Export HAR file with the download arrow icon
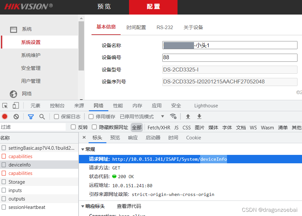The image size is (302, 216). coord(199,116)
